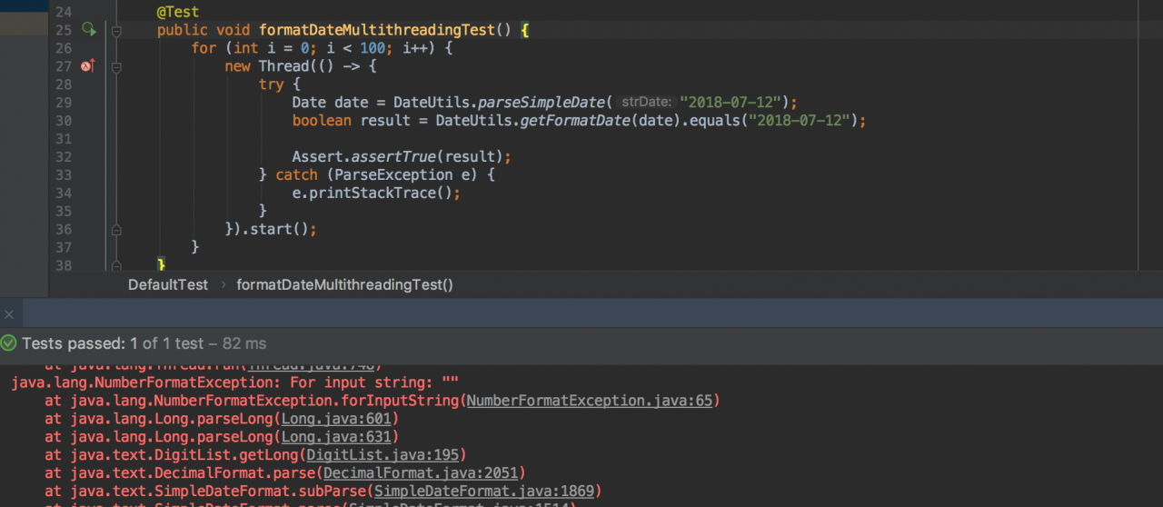Open the NumberFormatException.java:65 link
Screen dimensions: 1163x507
590,401
